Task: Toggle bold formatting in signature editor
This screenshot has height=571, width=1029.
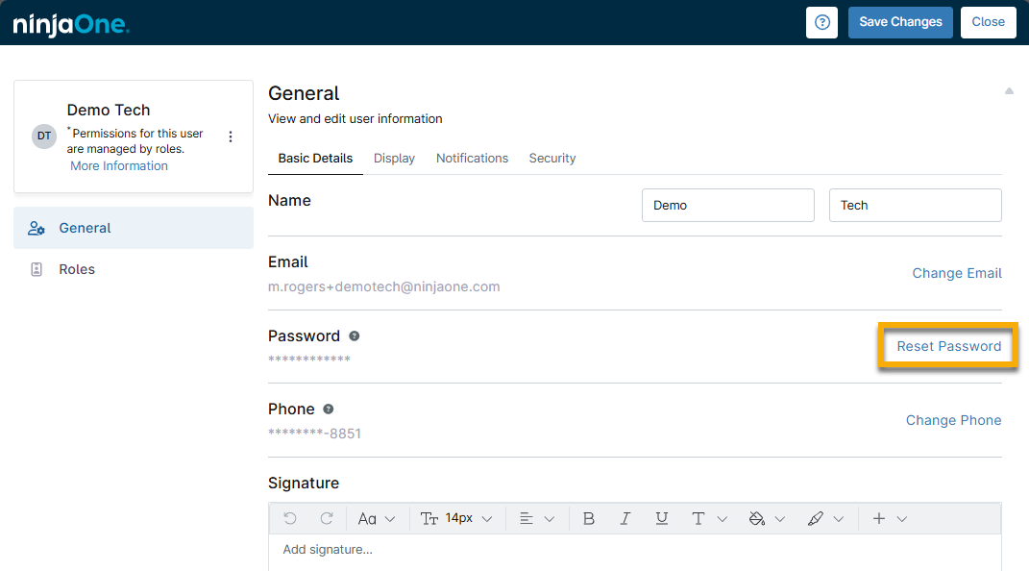Action: coord(589,518)
